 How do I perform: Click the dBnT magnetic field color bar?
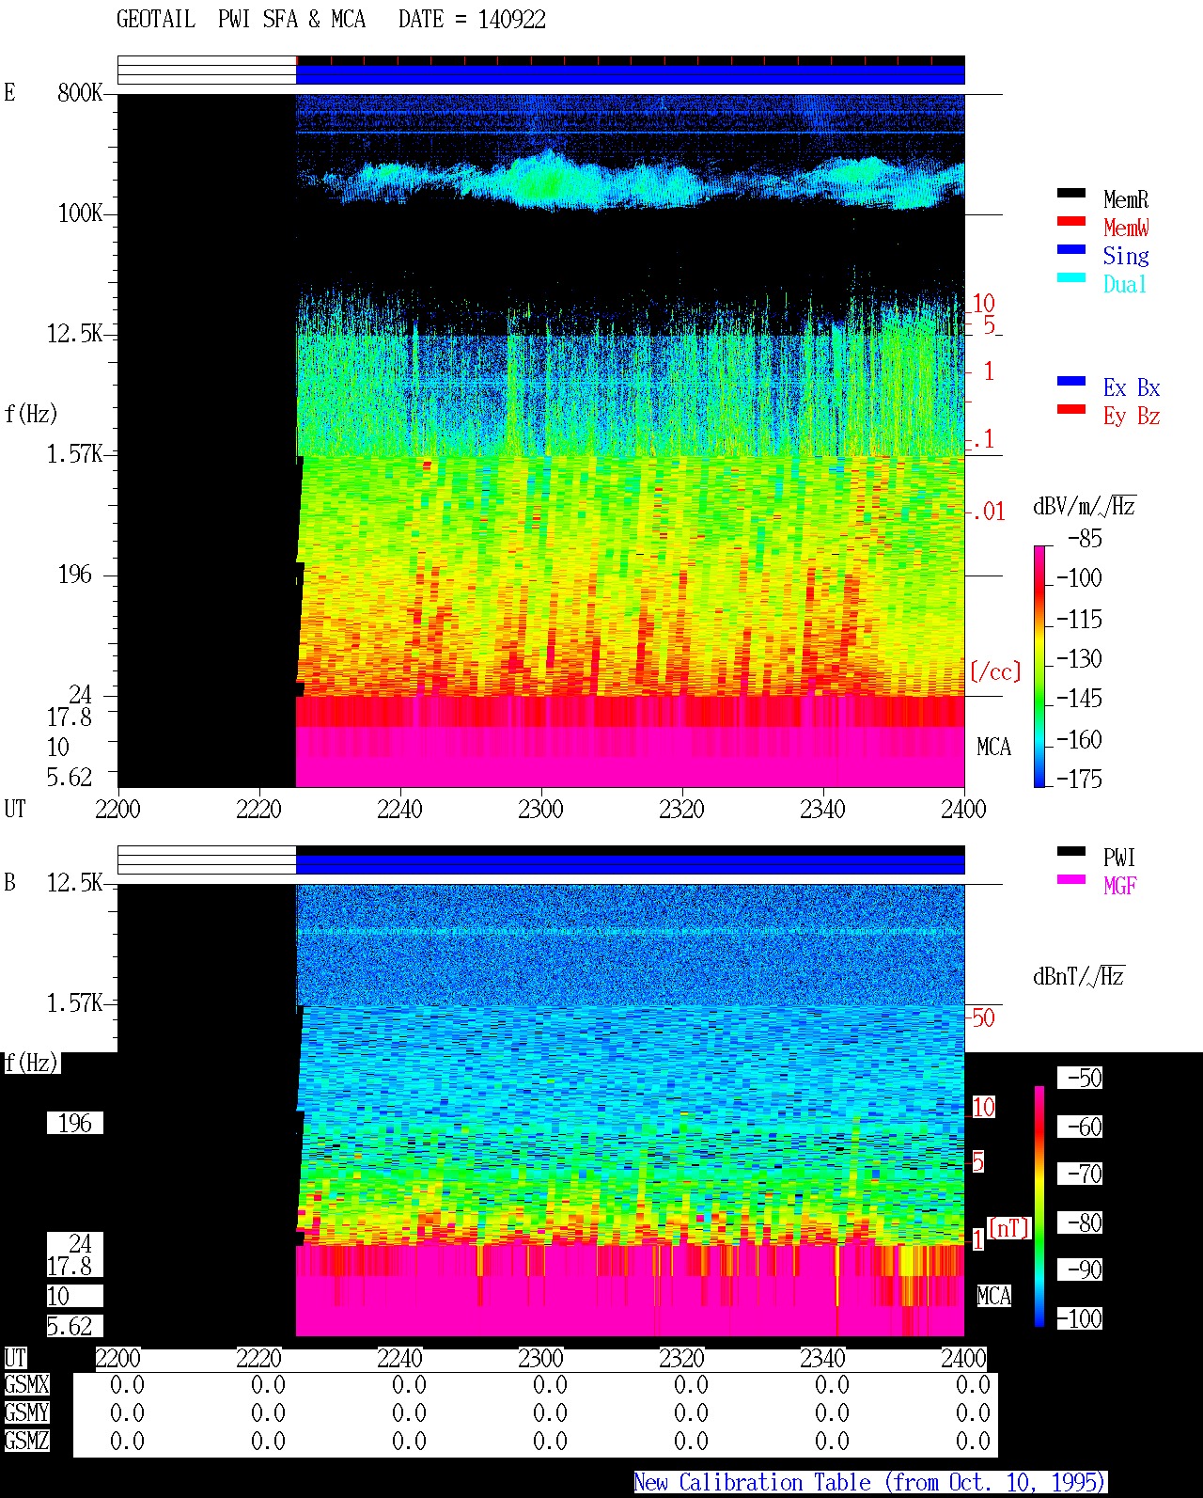pyautogui.click(x=1039, y=1206)
